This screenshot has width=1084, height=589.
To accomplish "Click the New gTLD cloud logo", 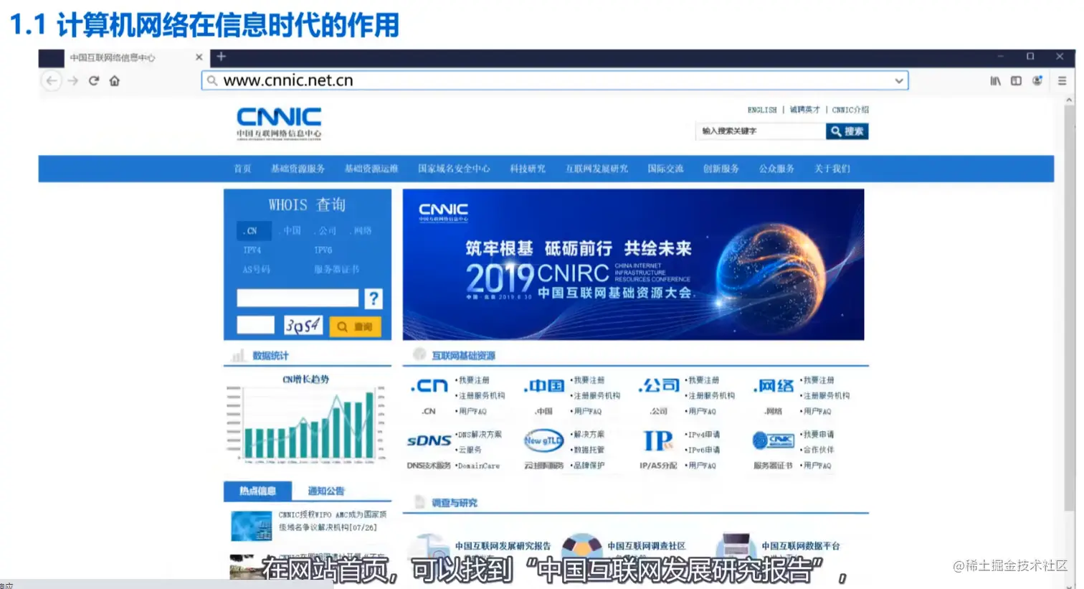I will 543,440.
